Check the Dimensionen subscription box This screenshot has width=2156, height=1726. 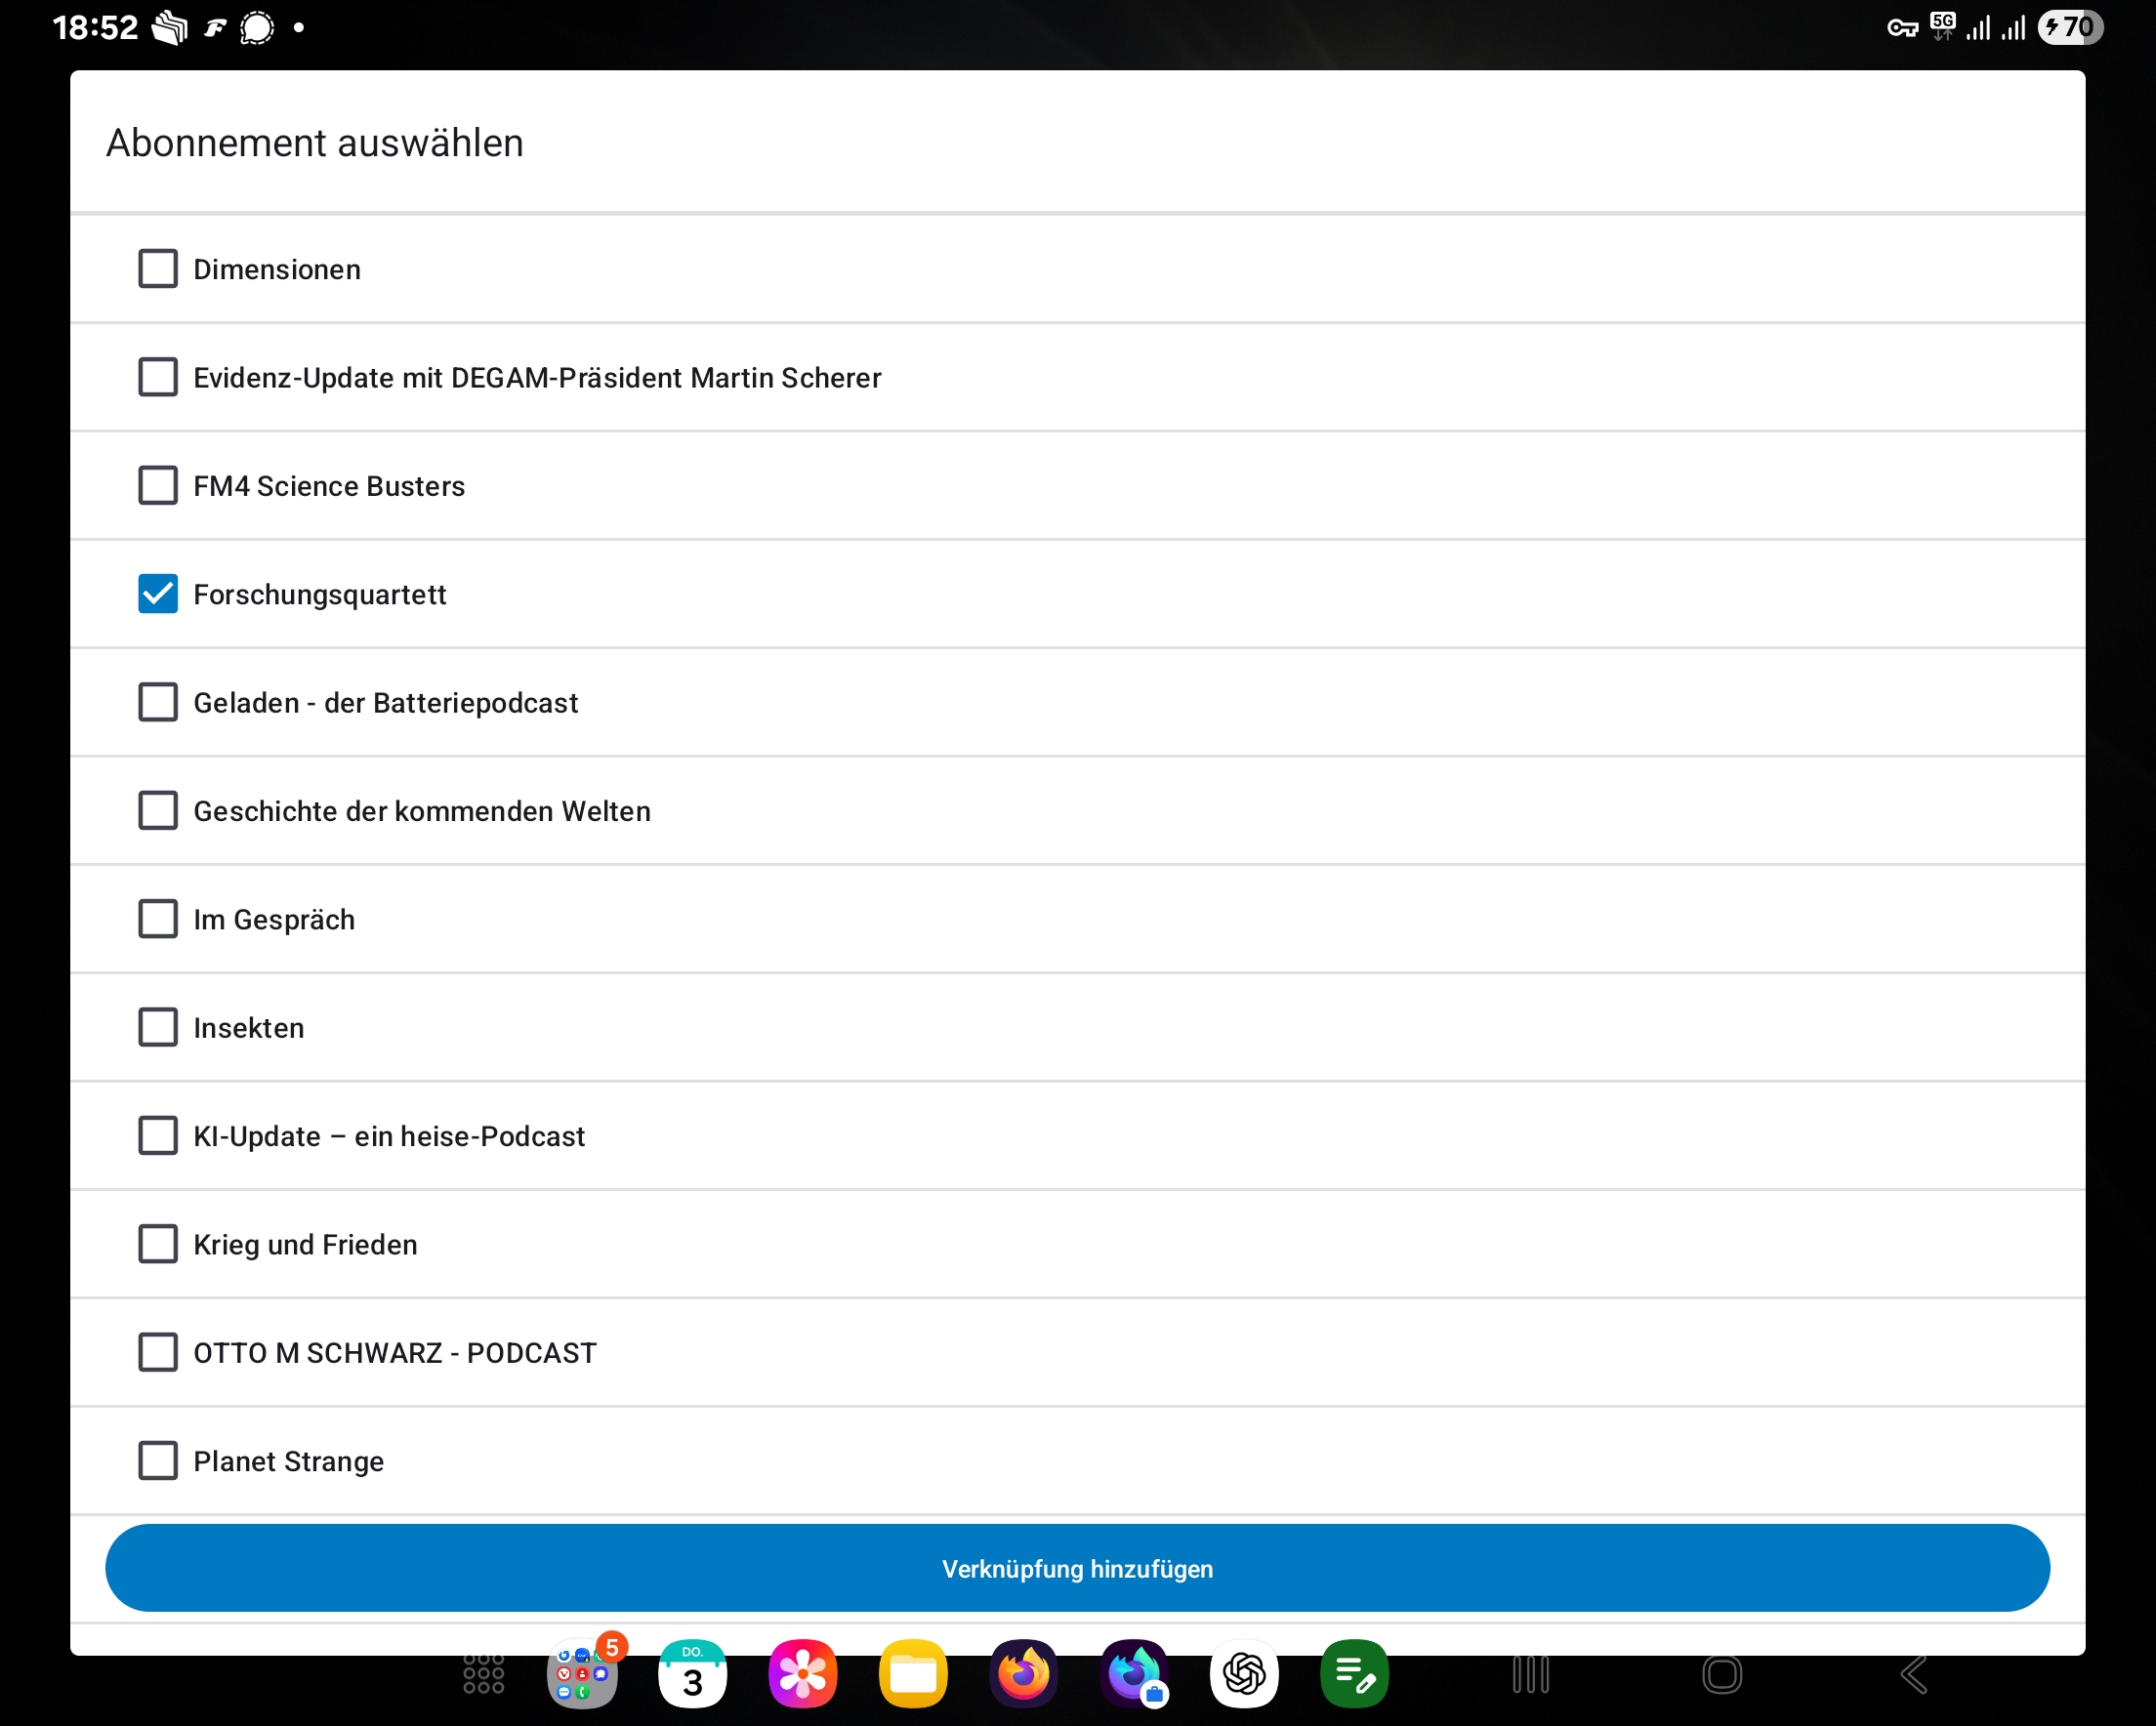[158, 269]
